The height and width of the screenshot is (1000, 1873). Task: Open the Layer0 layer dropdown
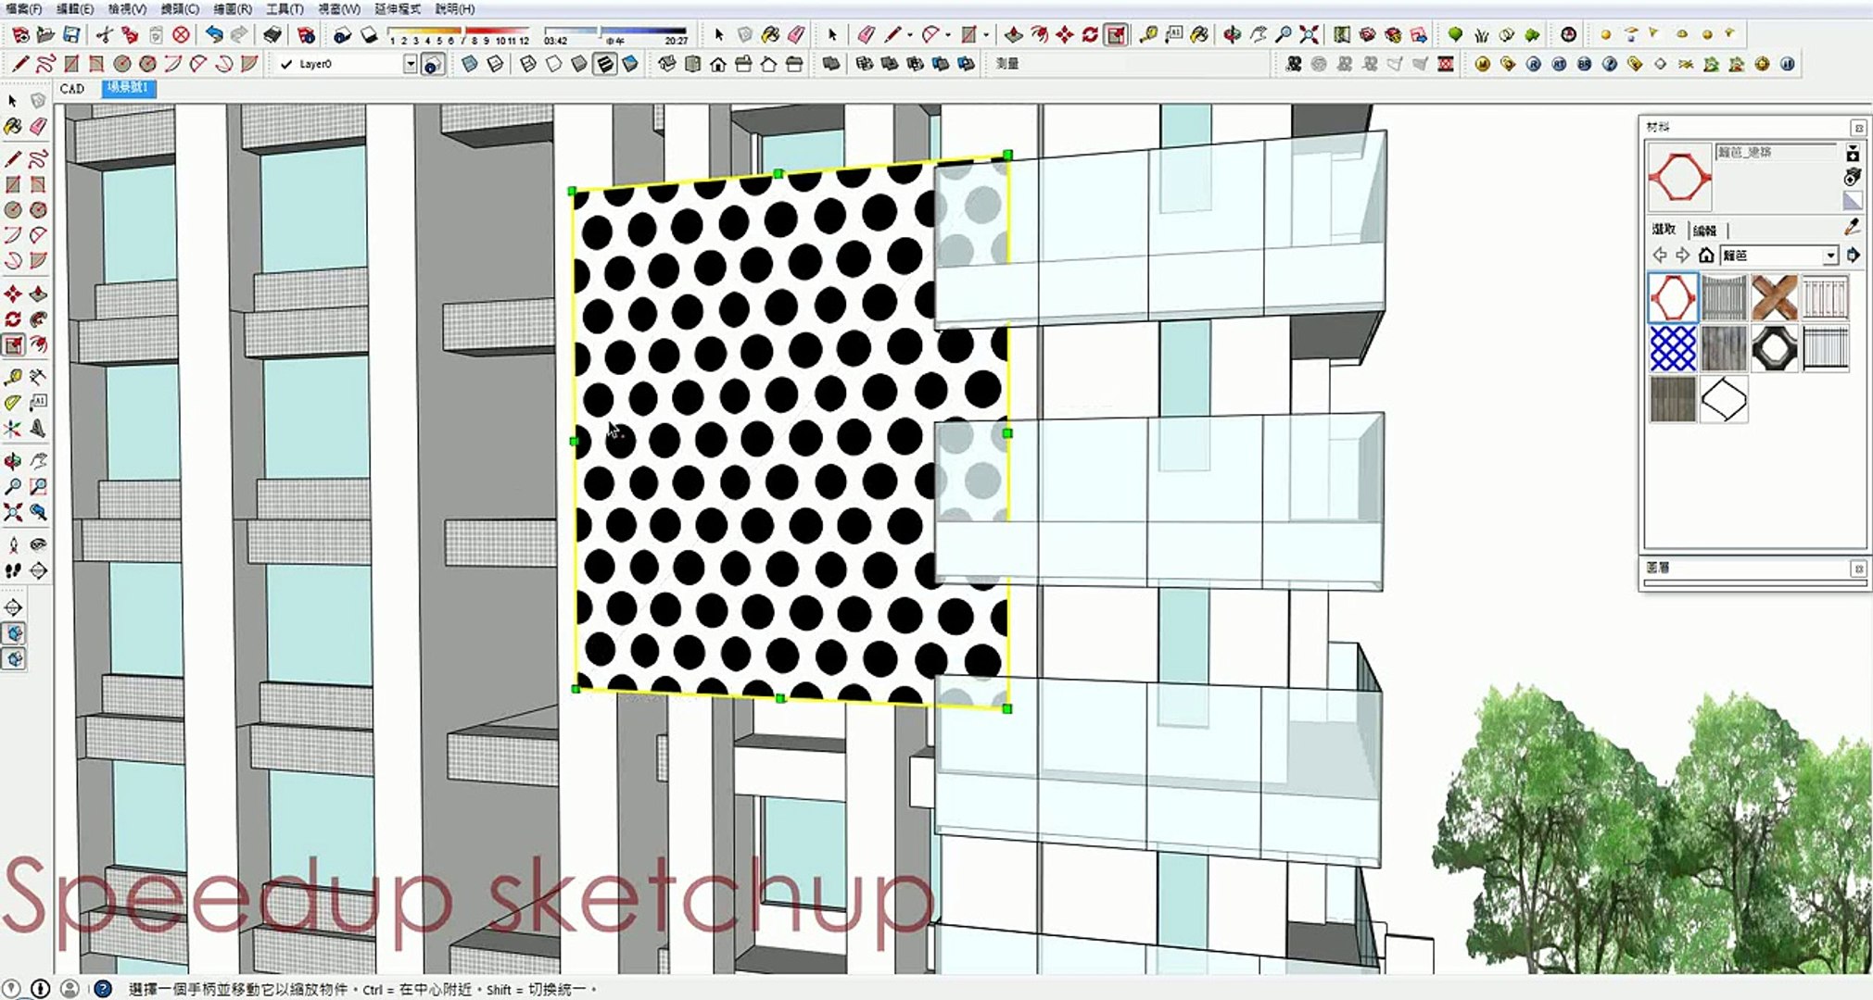[410, 64]
